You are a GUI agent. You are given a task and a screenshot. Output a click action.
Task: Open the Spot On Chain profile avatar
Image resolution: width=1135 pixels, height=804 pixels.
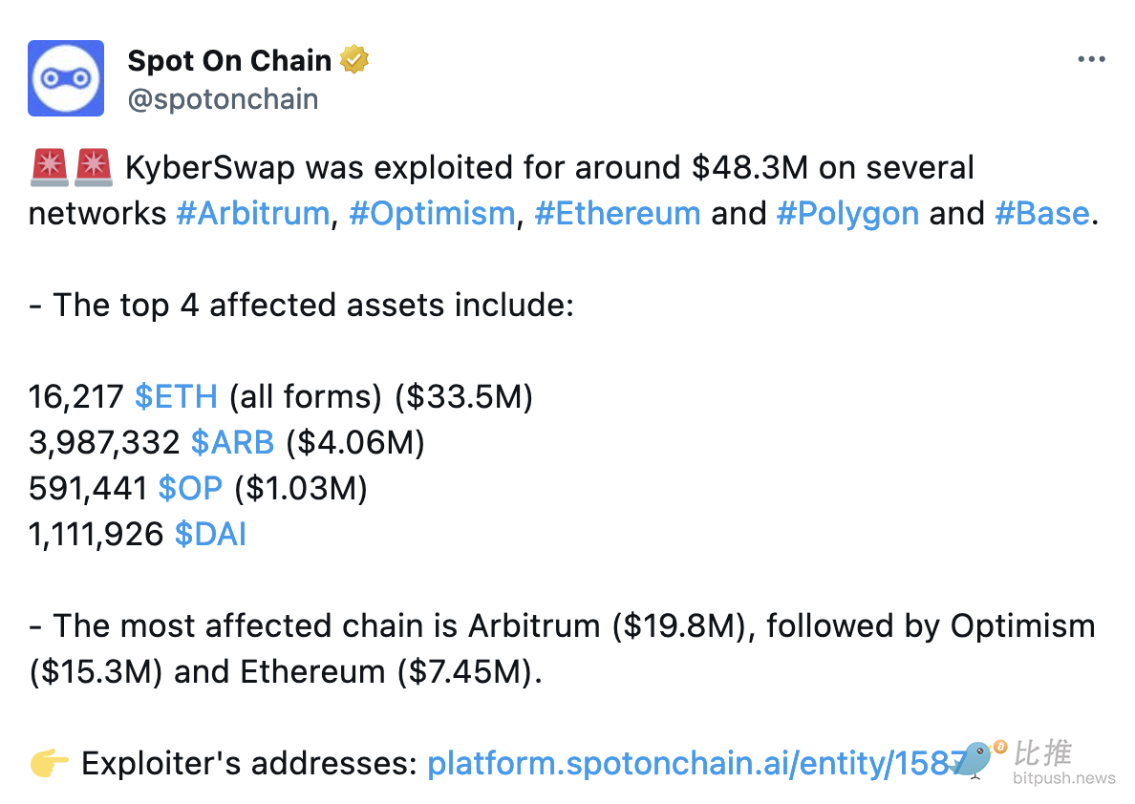(66, 78)
